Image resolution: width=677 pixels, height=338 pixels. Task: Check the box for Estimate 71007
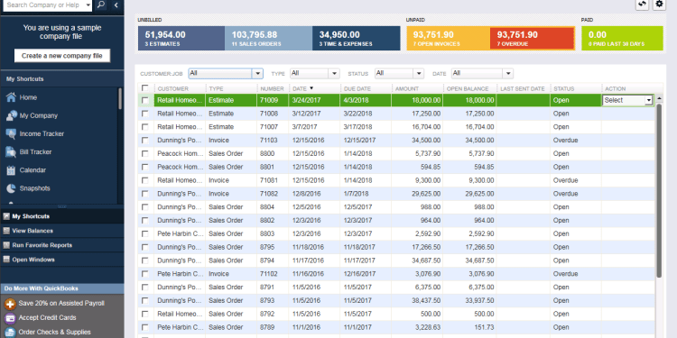tap(145, 127)
